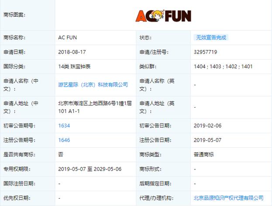The height and width of the screenshot is (206, 272).
Task: Click the label 类似群：
Action: click(x=148, y=67)
